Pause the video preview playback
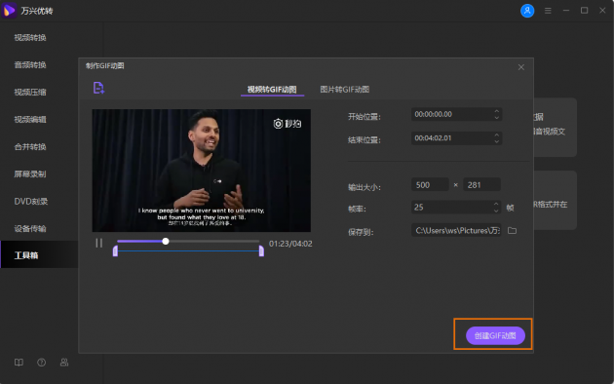This screenshot has height=384, width=614. (99, 243)
